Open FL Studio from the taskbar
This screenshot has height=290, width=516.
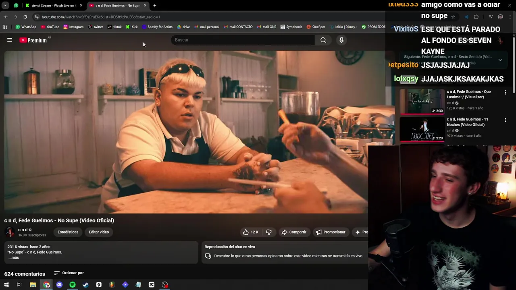click(x=112, y=285)
